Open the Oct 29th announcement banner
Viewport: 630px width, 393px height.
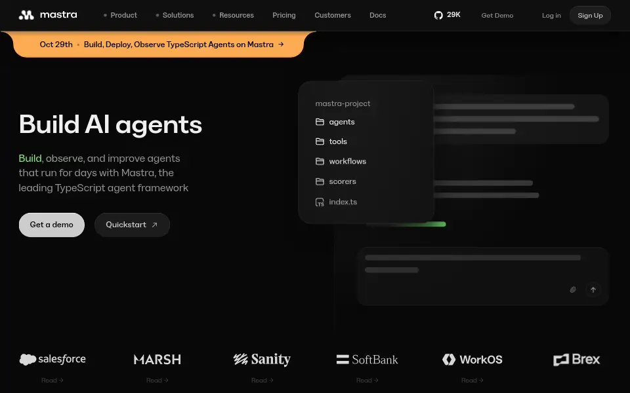(158, 44)
